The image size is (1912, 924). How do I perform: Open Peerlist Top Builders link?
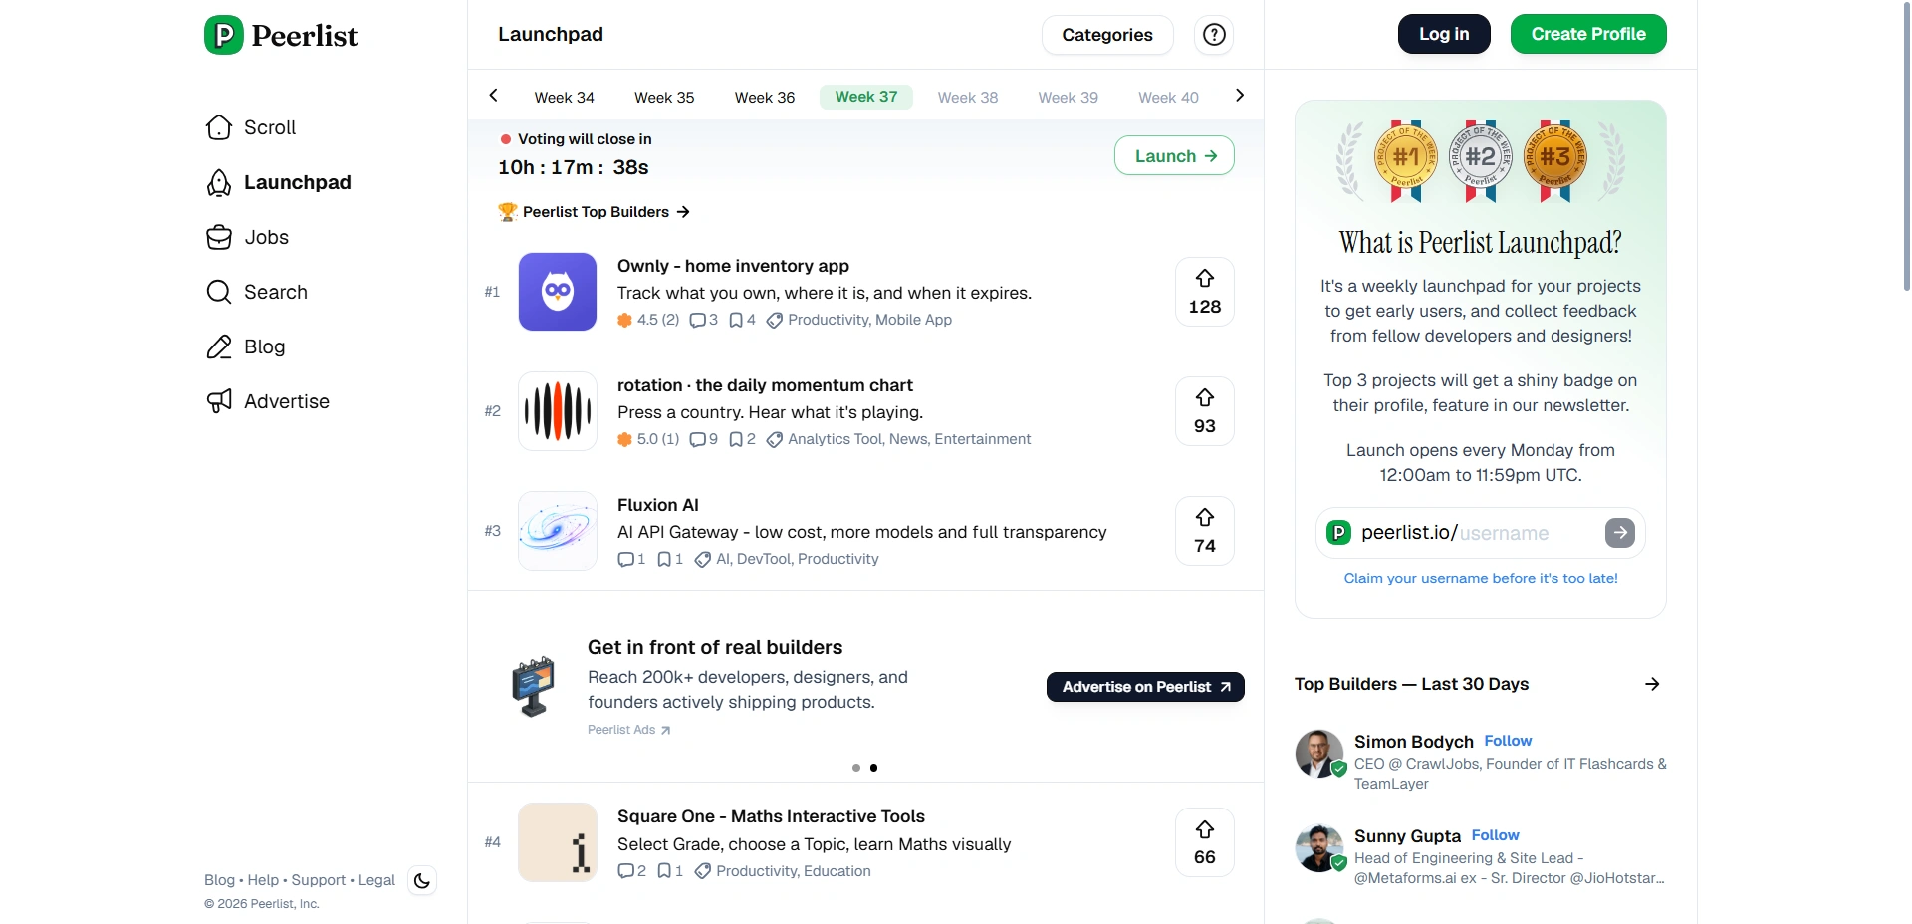click(x=595, y=212)
